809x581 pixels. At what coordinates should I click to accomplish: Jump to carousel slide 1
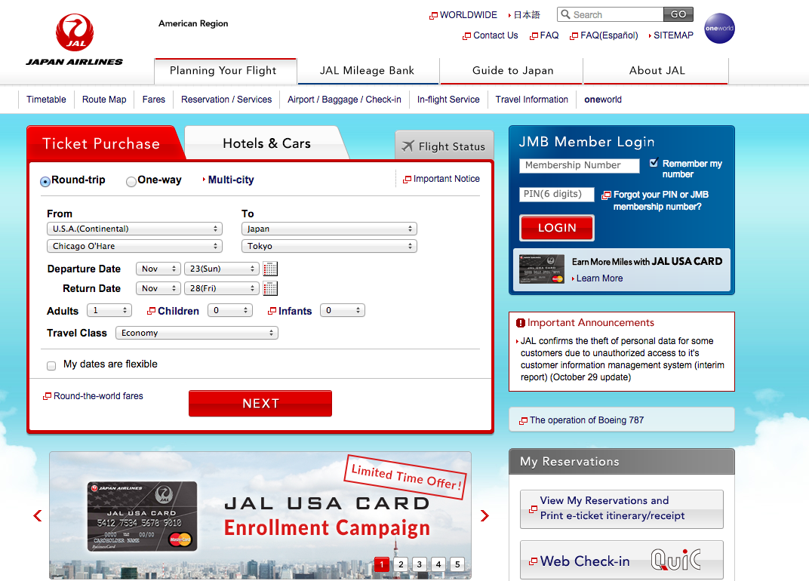382,564
